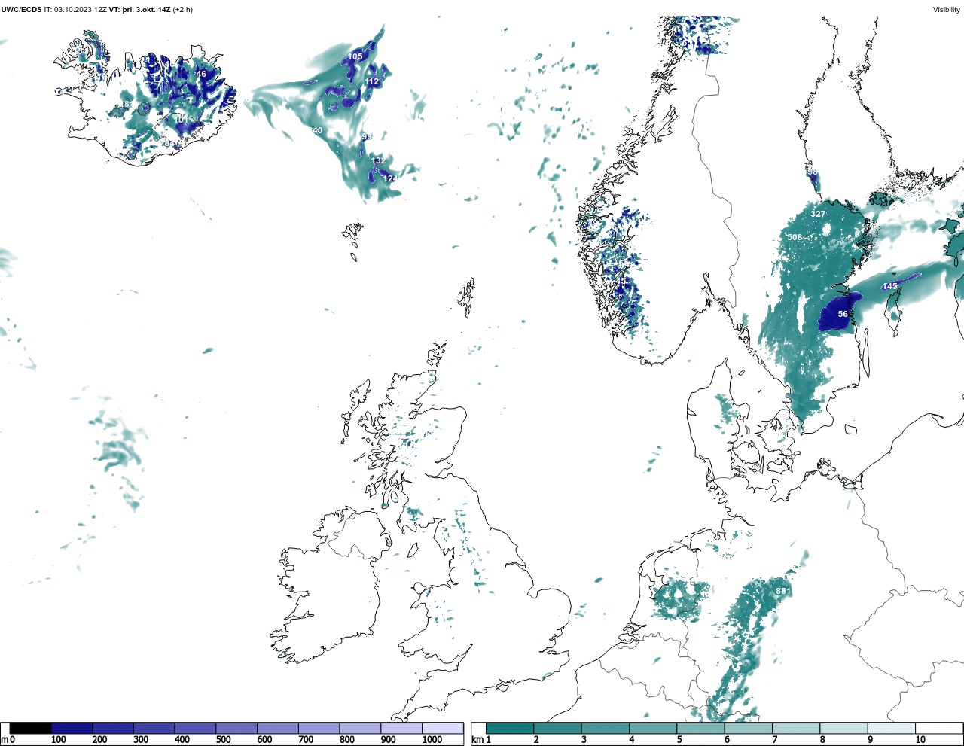The width and height of the screenshot is (964, 746).
Task: Click the 46 value over Iceland
Action: pyautogui.click(x=201, y=74)
